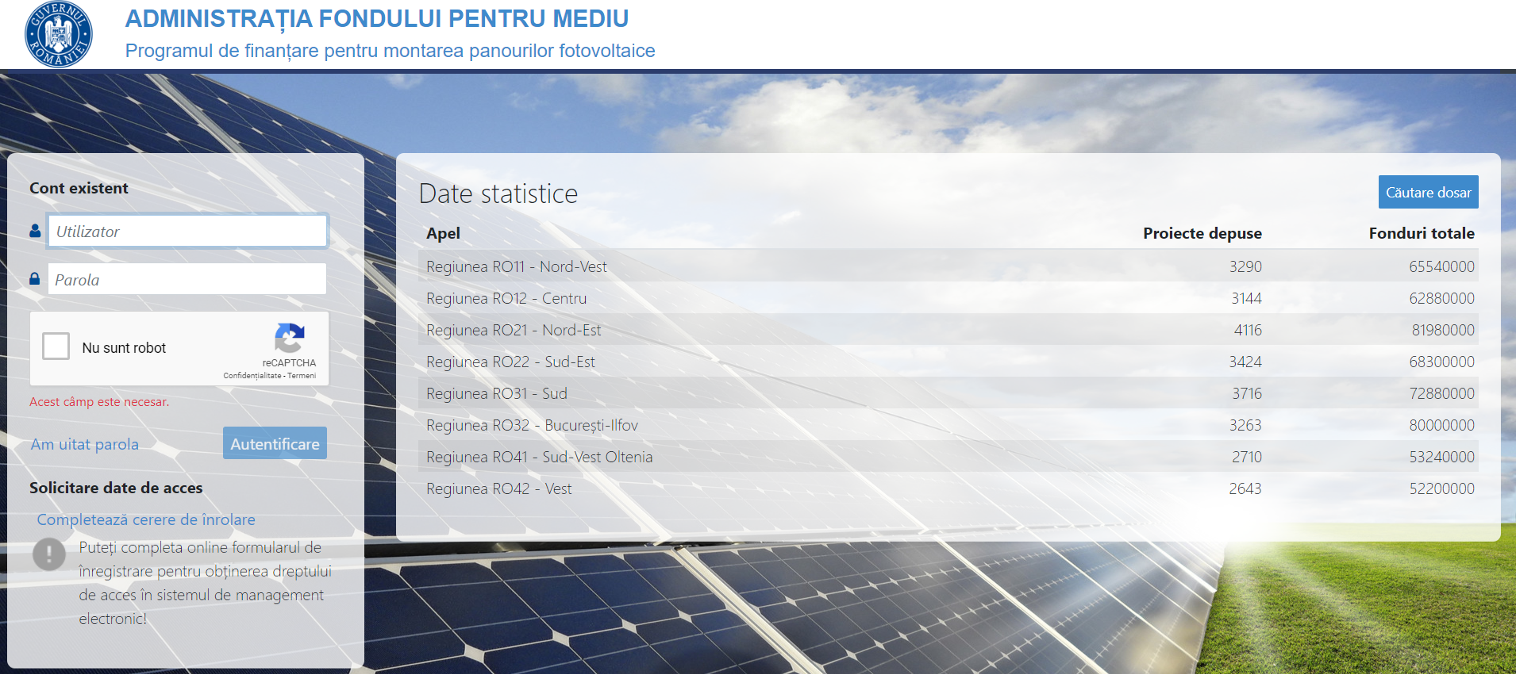The height and width of the screenshot is (674, 1516).
Task: Select row 'Regiunea RO31 - Sud'
Action: click(948, 393)
